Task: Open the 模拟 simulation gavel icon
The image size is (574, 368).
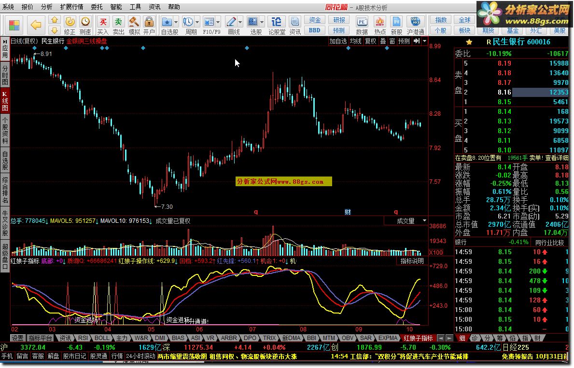Action: tap(134, 25)
